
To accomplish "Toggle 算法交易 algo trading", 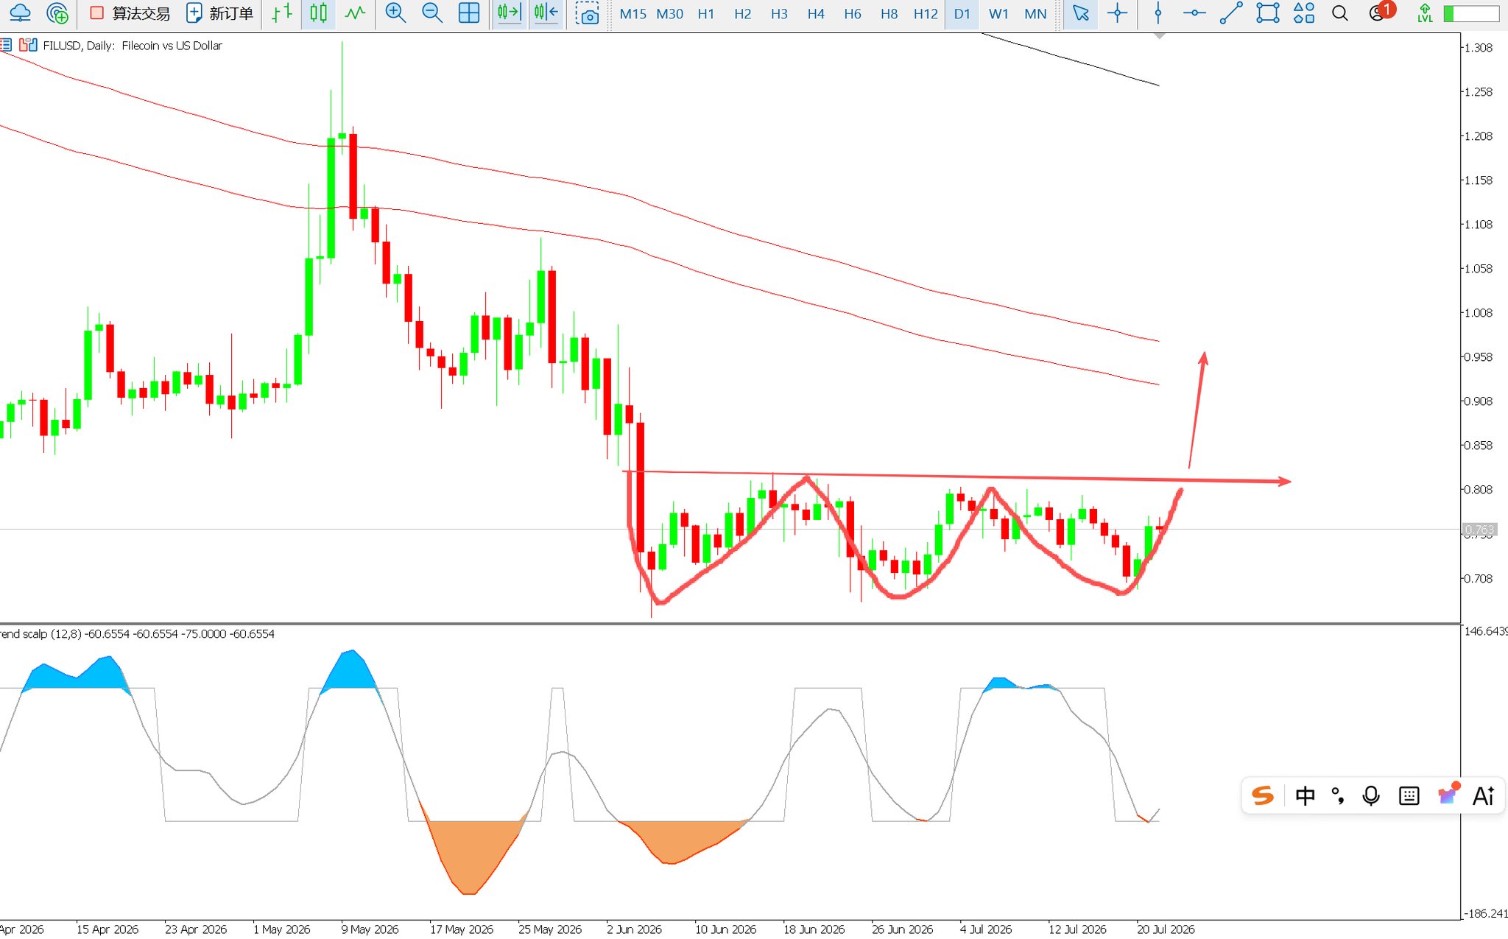I will coord(130,13).
